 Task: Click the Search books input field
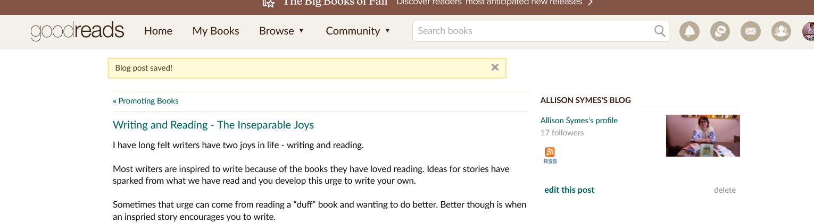532,31
